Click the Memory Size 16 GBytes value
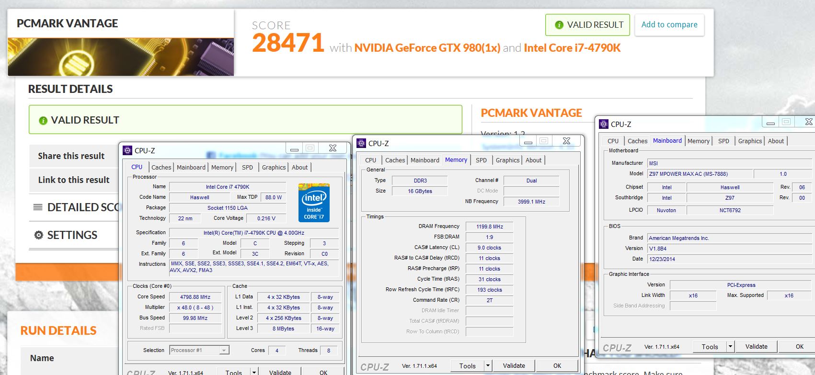The width and height of the screenshot is (815, 375). tap(420, 191)
